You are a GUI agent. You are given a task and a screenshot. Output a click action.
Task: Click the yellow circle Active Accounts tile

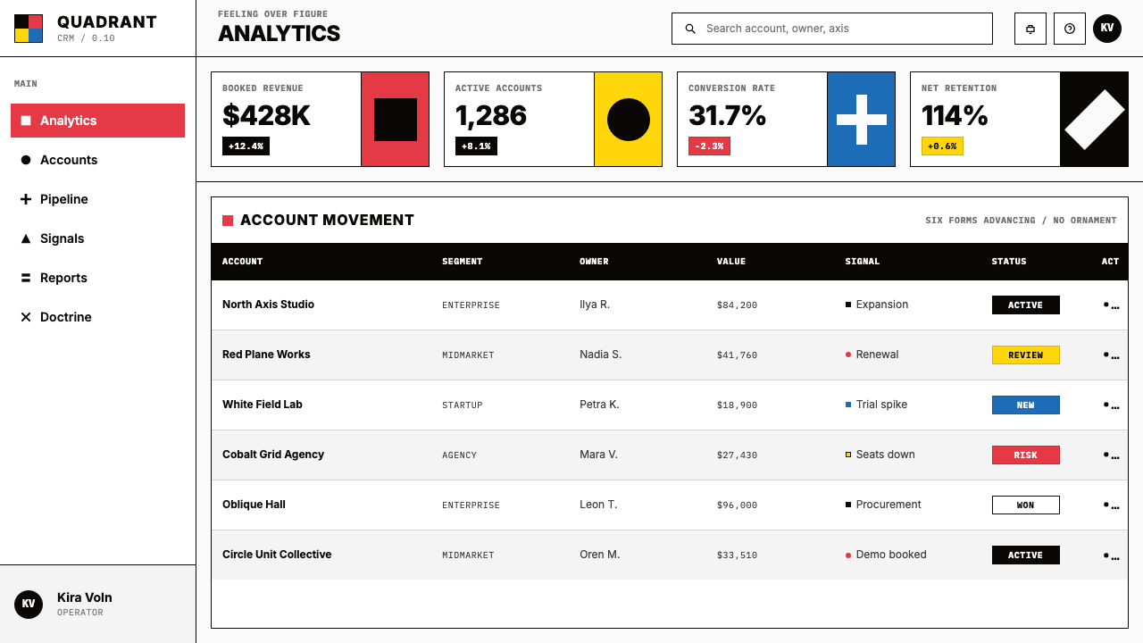click(629, 120)
